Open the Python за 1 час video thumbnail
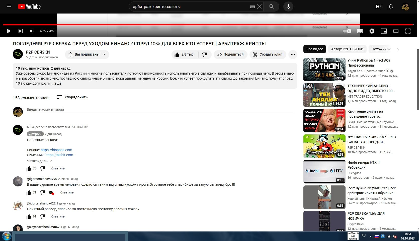The image size is (419, 241). (324, 70)
